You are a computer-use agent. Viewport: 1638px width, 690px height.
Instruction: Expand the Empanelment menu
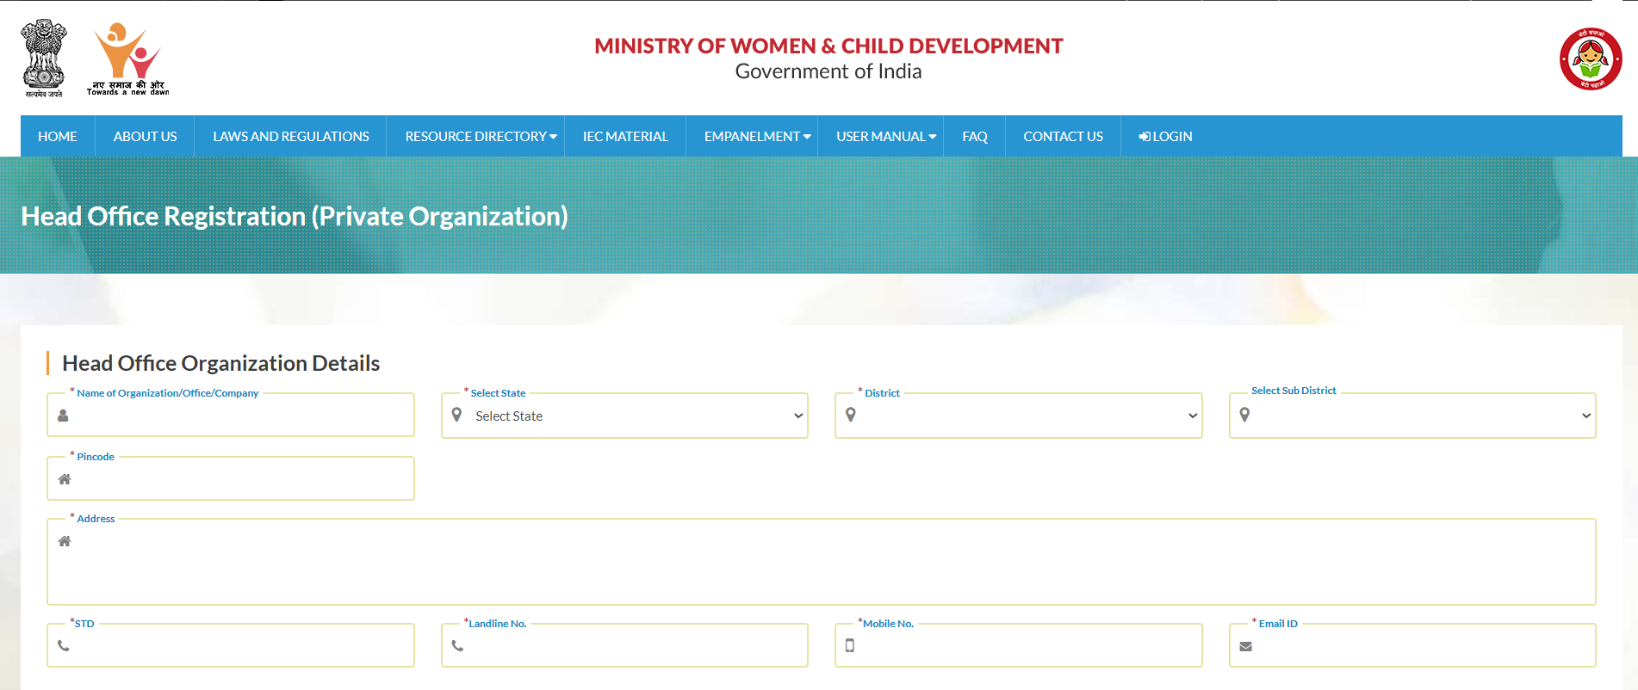click(756, 137)
